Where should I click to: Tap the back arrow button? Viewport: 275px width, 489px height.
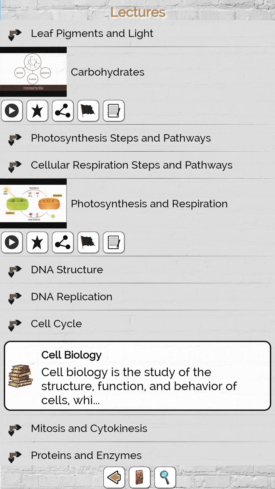(x=114, y=477)
